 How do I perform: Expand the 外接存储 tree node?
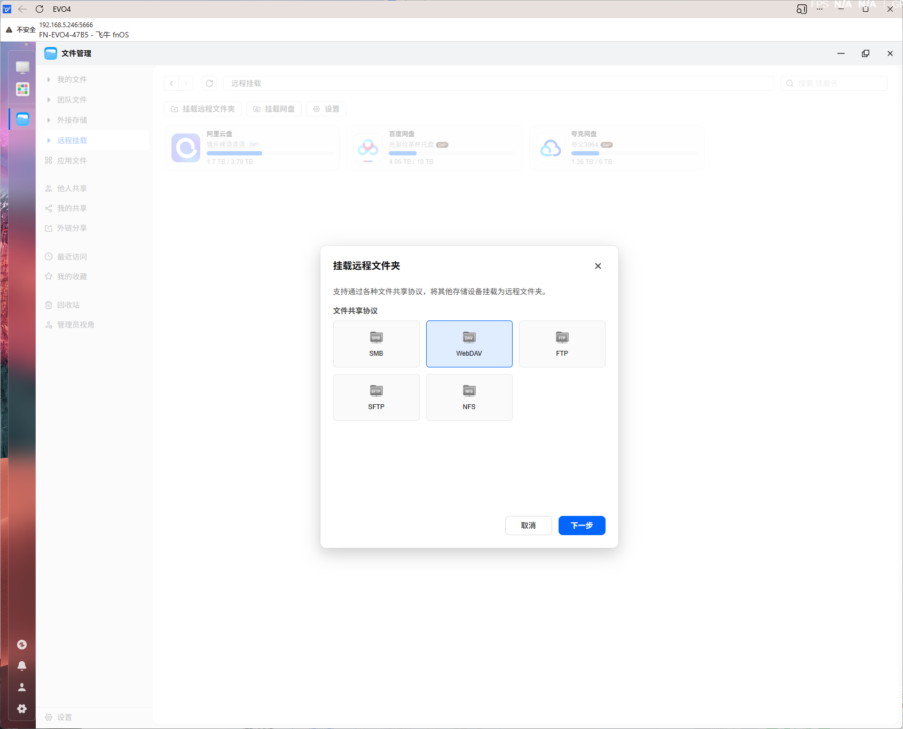[49, 120]
